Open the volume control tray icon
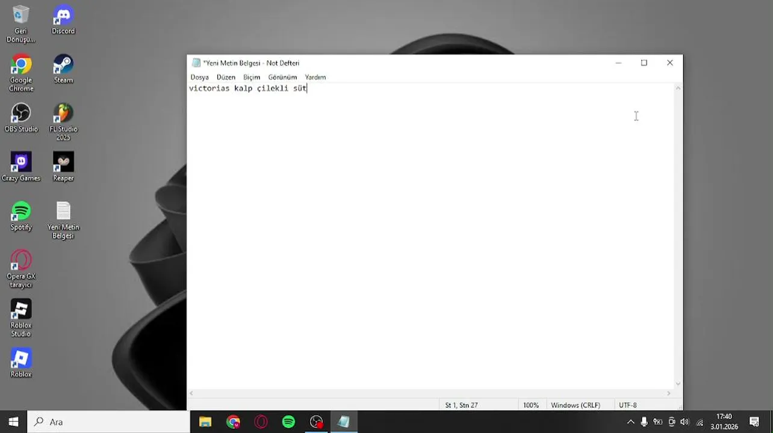This screenshot has width=773, height=433. pyautogui.click(x=685, y=422)
